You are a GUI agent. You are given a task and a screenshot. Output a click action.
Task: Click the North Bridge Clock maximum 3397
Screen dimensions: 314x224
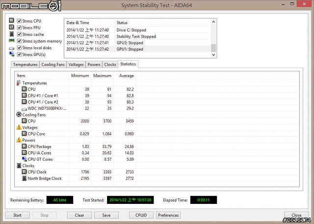click(x=107, y=178)
